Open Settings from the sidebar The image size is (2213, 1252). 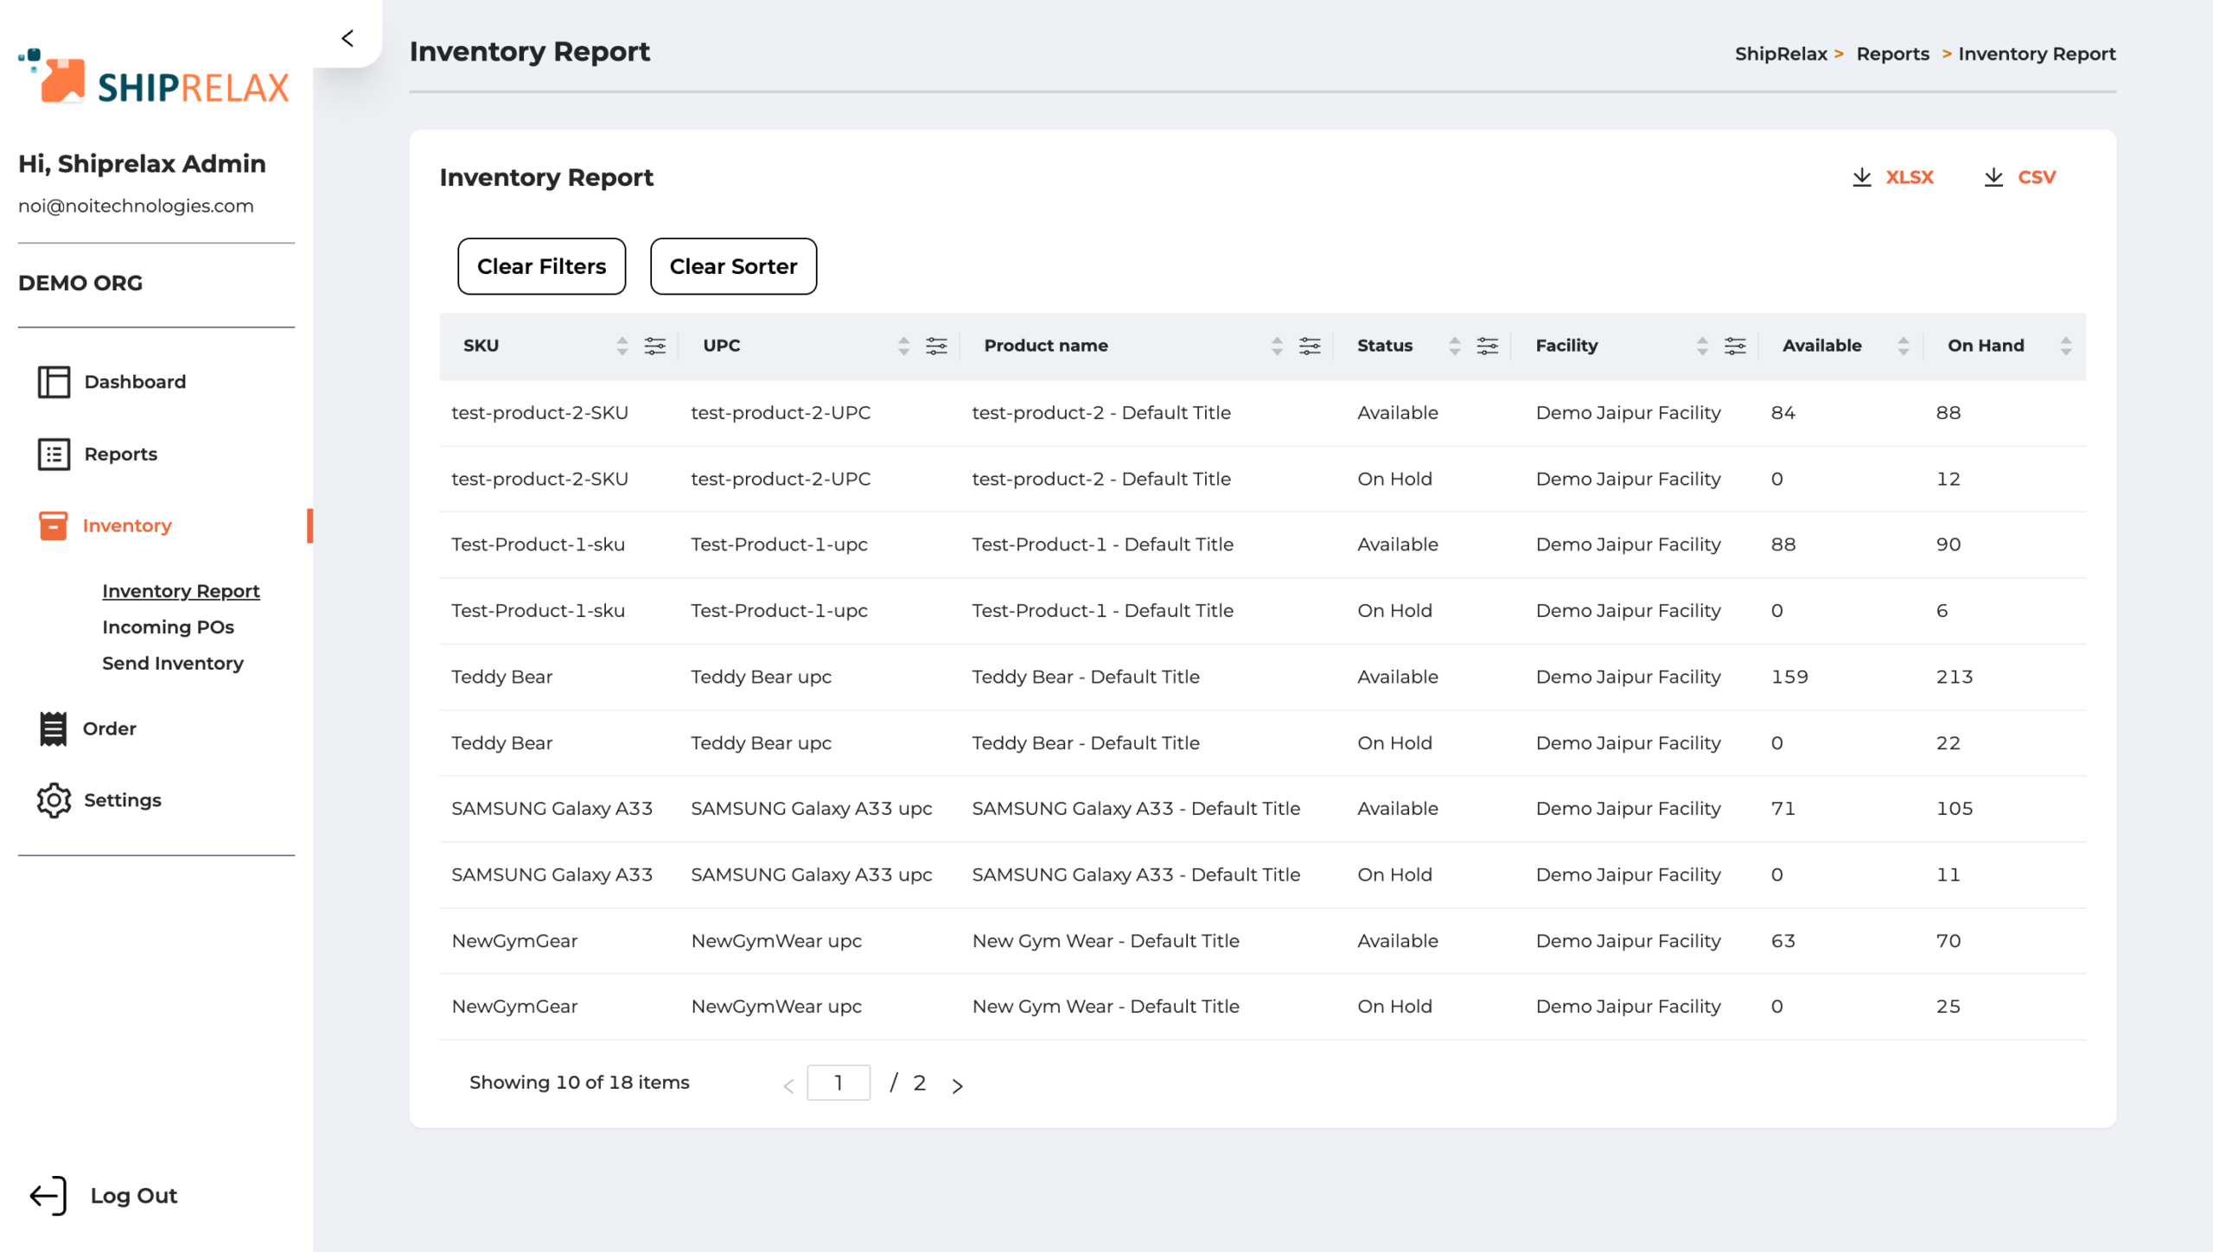122,800
